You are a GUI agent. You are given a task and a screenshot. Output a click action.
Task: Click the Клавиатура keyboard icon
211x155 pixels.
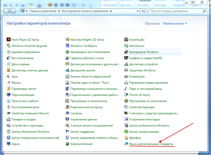coord(126,77)
